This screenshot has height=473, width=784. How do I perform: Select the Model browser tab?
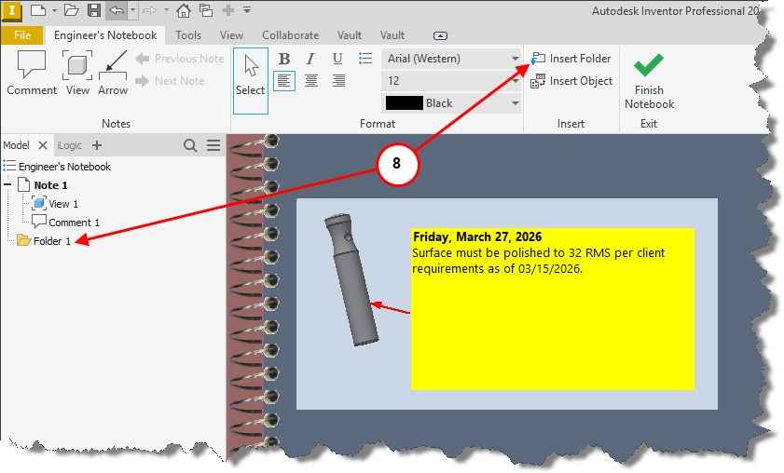(17, 145)
